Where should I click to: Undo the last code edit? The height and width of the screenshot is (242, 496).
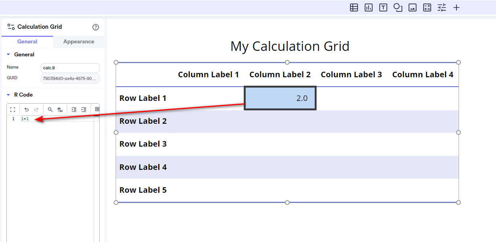pyautogui.click(x=27, y=109)
